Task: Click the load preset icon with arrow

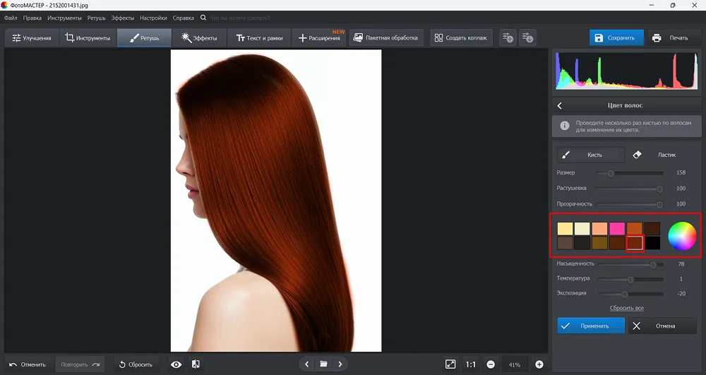Action: pos(527,38)
